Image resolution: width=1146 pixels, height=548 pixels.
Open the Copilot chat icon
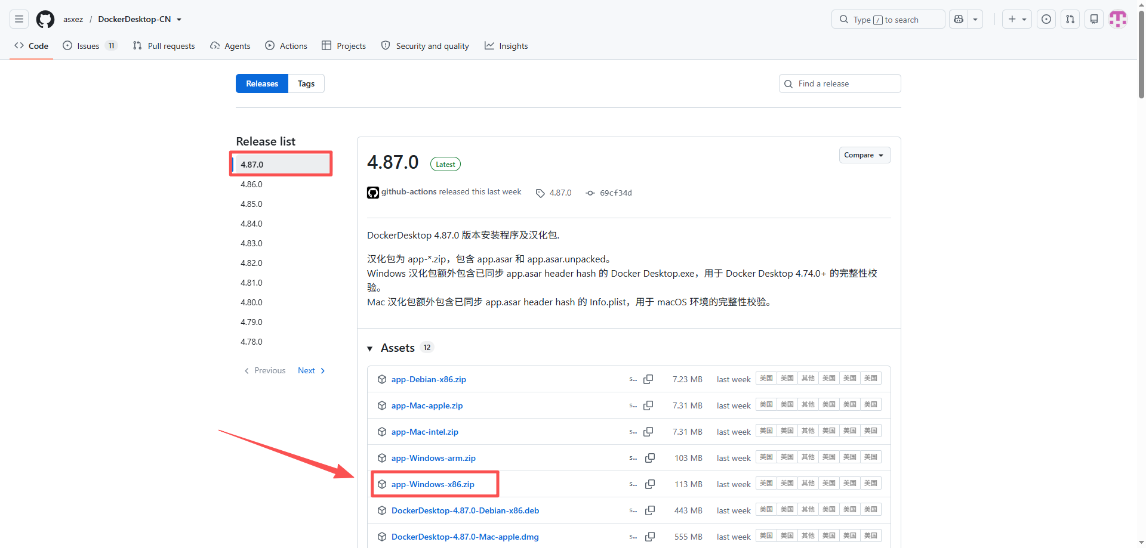(959, 19)
